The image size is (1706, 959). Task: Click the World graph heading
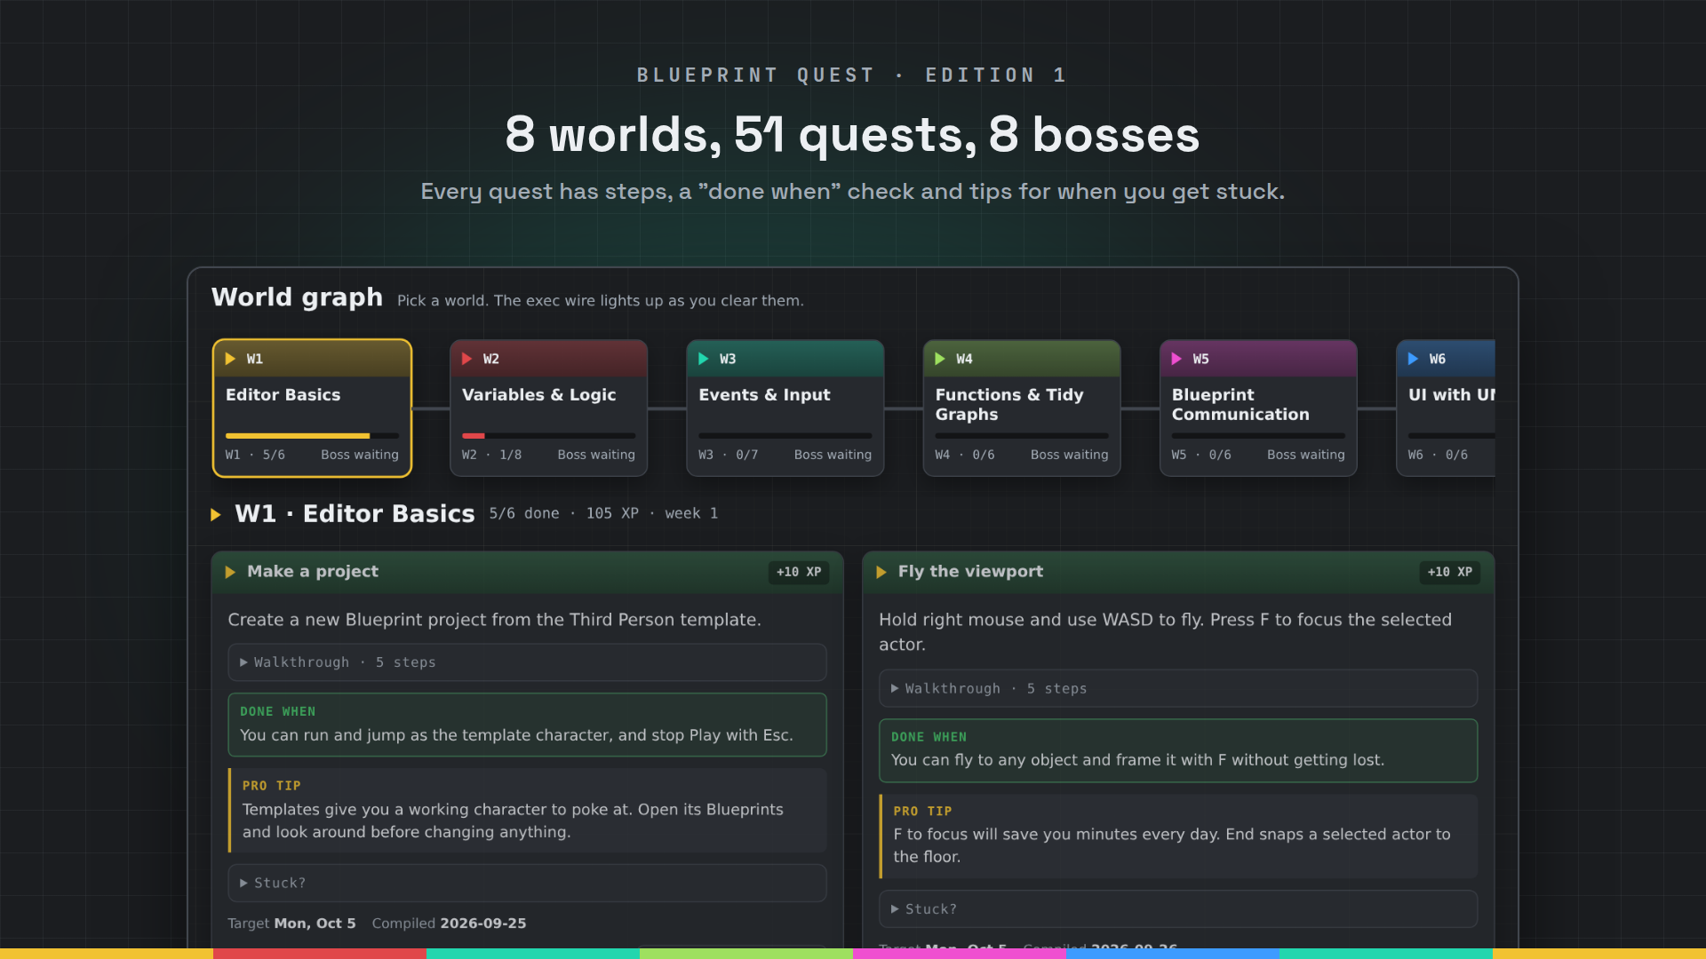point(297,297)
